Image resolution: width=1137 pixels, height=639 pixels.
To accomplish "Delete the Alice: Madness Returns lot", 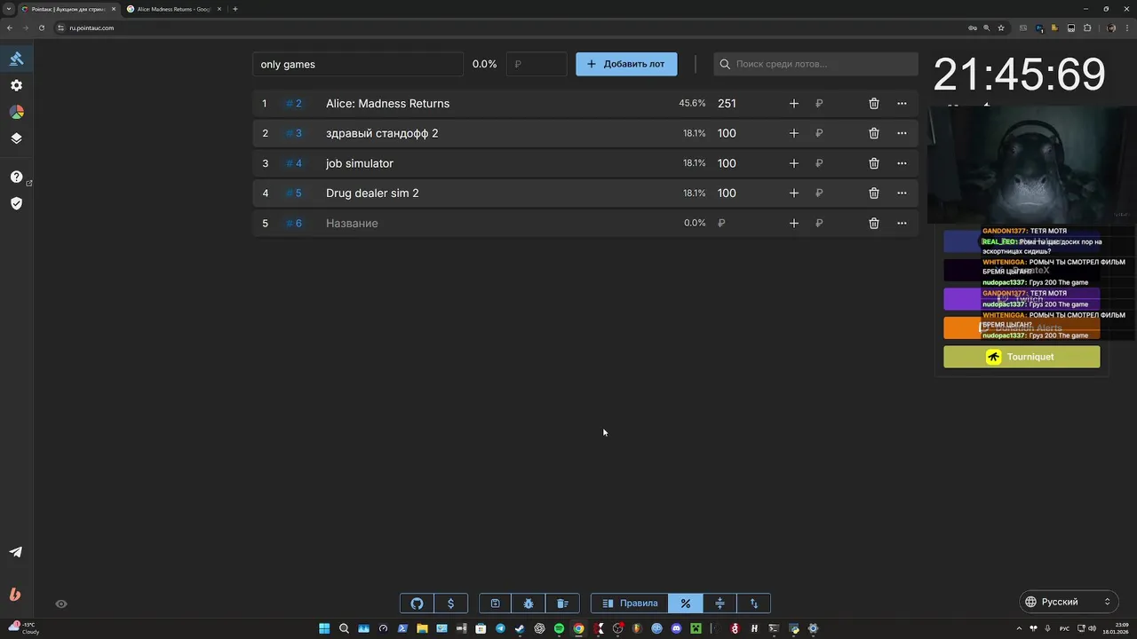I will 874,104.
